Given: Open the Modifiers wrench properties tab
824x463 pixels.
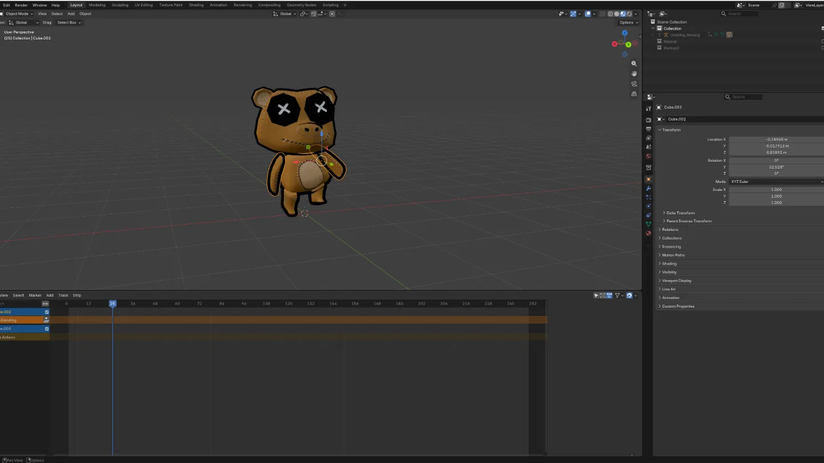Looking at the screenshot, I should coord(648,188).
